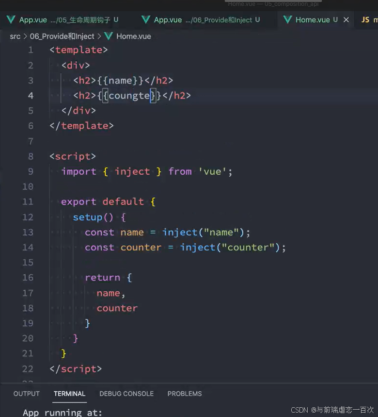Click the closing </script> tag
The height and width of the screenshot is (417, 378).
76,369
